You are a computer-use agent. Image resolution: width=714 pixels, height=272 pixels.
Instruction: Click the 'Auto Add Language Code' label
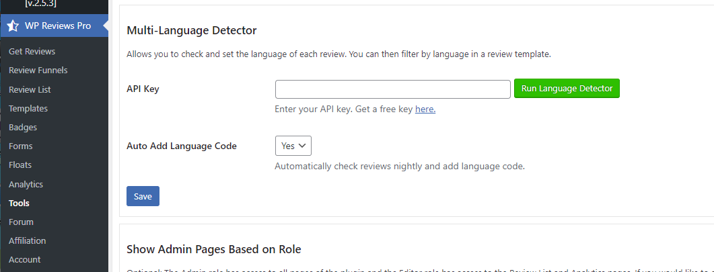182,146
